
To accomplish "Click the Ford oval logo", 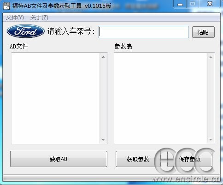I will coord(26,31).
